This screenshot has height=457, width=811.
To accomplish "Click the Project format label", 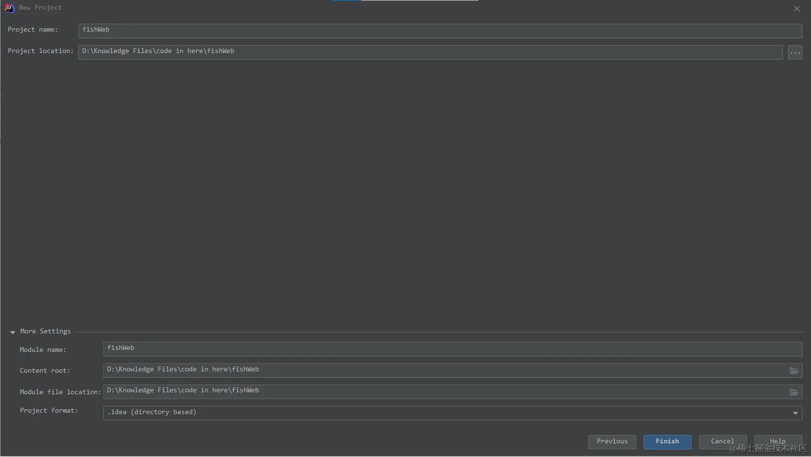I will tap(49, 411).
